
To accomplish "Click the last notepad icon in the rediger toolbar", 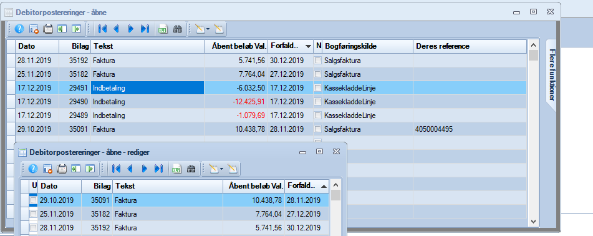I will click(x=232, y=169).
